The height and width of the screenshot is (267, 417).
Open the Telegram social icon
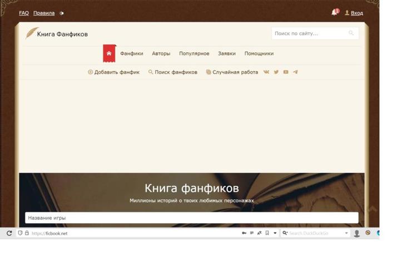295,72
